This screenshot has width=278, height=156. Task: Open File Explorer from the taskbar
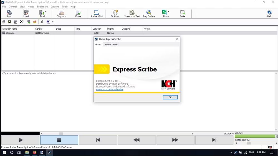27,152
